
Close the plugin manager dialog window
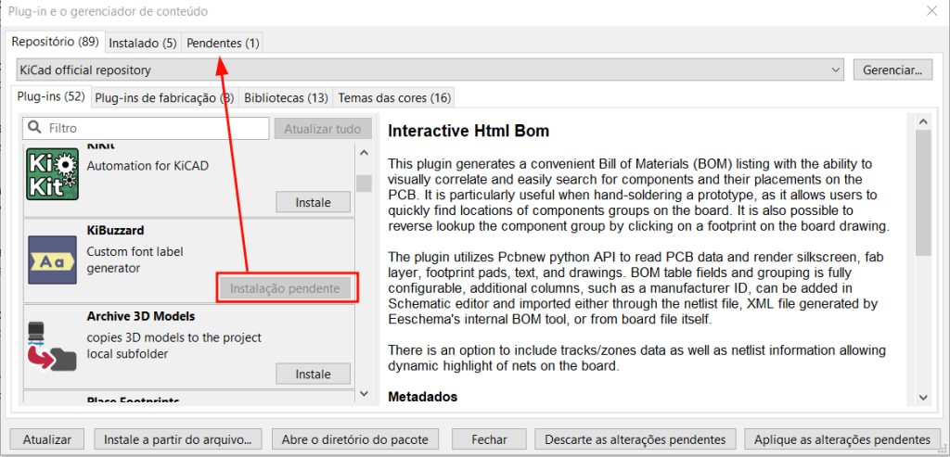[x=931, y=10]
